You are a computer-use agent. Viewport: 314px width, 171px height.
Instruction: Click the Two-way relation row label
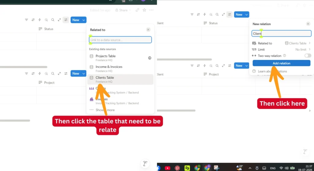[x=269, y=56]
